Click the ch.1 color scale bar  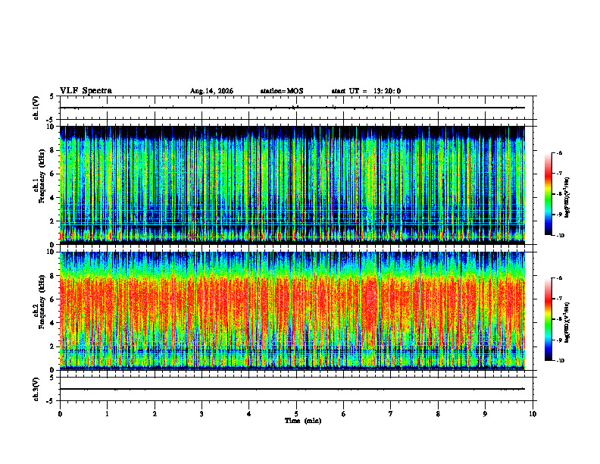[x=548, y=194]
